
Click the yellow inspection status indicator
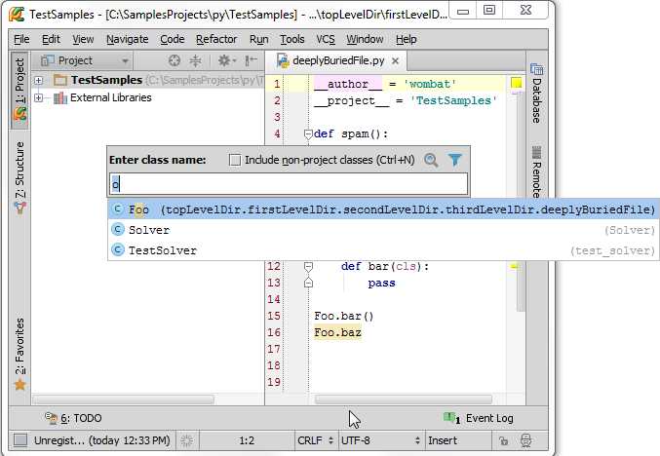click(516, 83)
